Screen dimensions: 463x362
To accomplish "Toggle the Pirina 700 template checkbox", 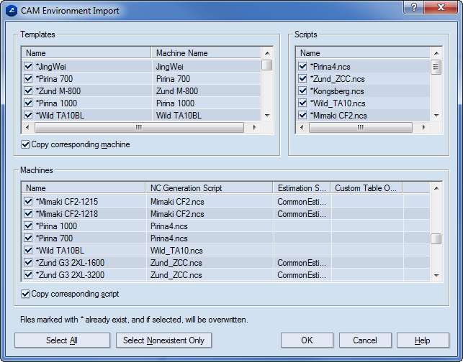I will (28, 78).
